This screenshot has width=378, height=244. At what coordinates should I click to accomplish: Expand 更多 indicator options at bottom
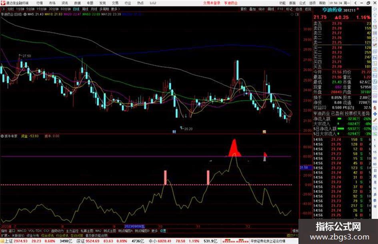tap(154, 231)
